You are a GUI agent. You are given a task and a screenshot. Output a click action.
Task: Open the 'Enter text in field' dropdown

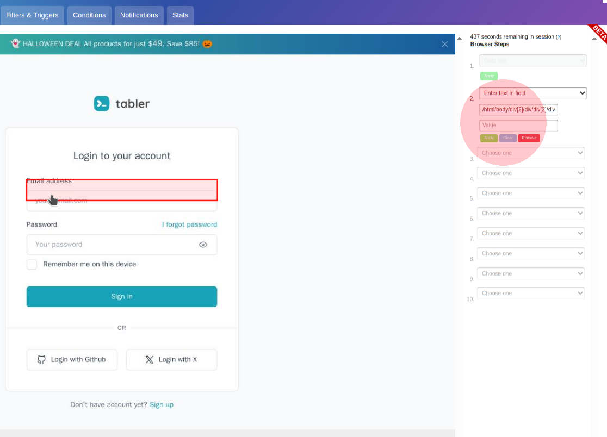[532, 93]
